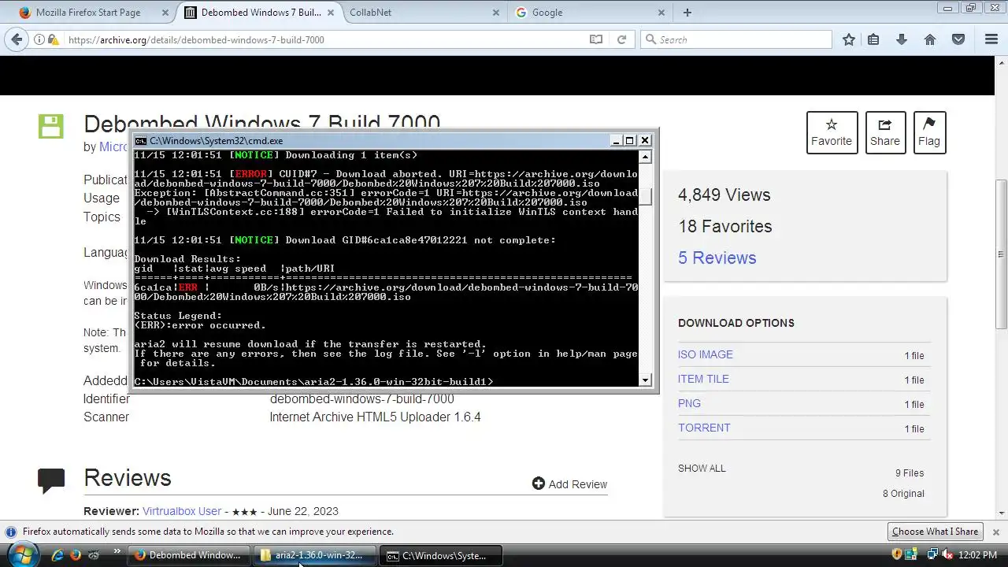
Task: Click Internet Archive HTML5 Uploader 1.6.4 text
Action: 375,417
